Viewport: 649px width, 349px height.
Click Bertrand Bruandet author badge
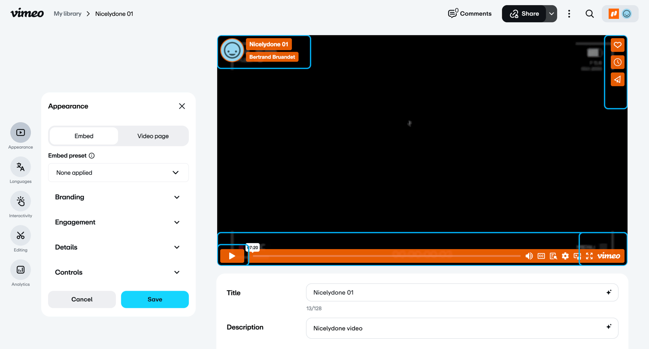coord(272,57)
